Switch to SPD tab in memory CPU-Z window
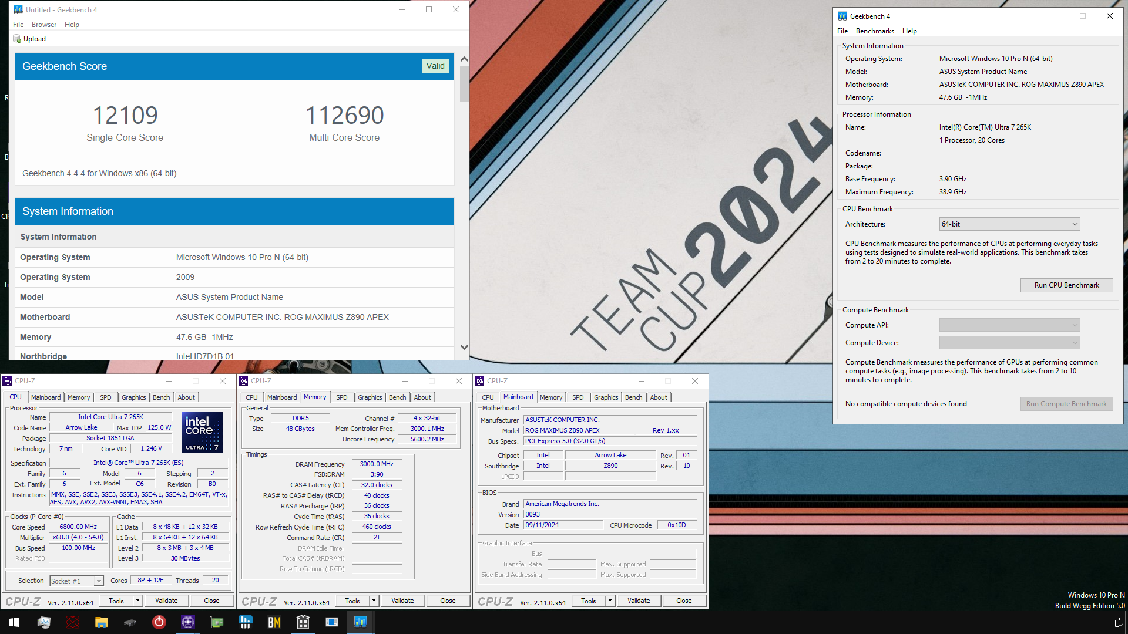This screenshot has height=634, width=1128. point(341,397)
